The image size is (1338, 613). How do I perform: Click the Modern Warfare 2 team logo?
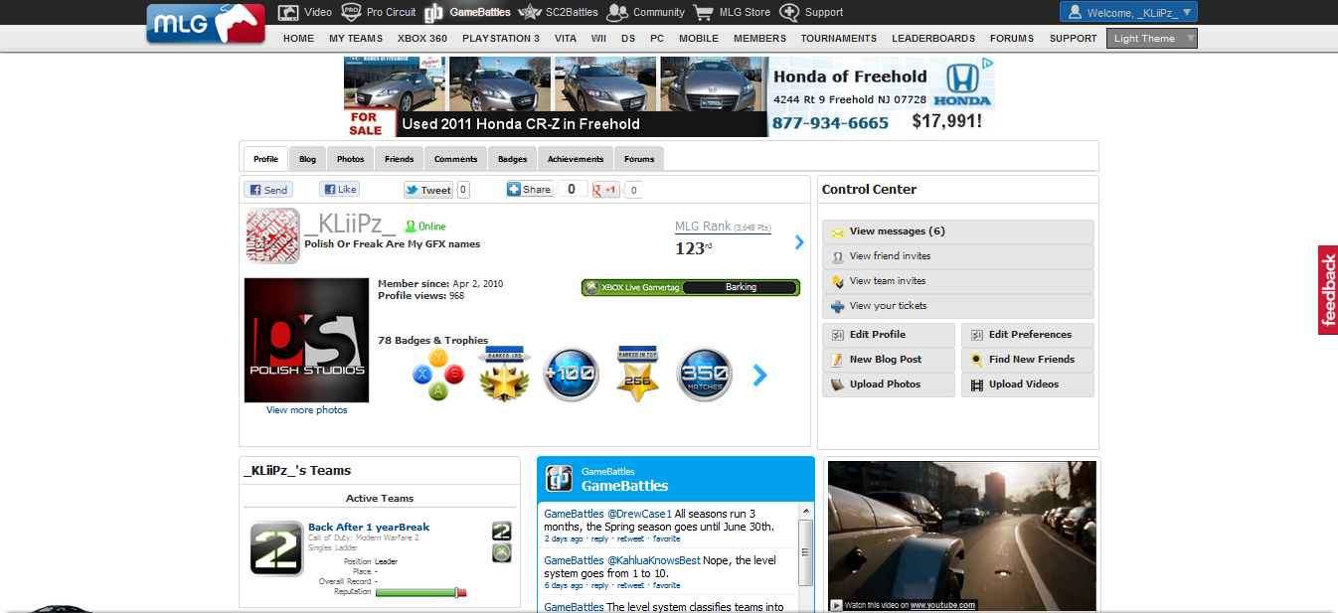tap(276, 548)
